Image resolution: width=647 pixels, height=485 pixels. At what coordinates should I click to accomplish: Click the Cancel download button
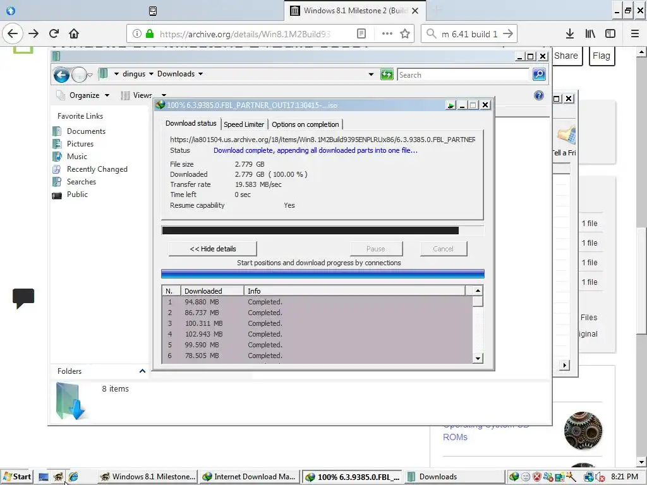tap(443, 249)
